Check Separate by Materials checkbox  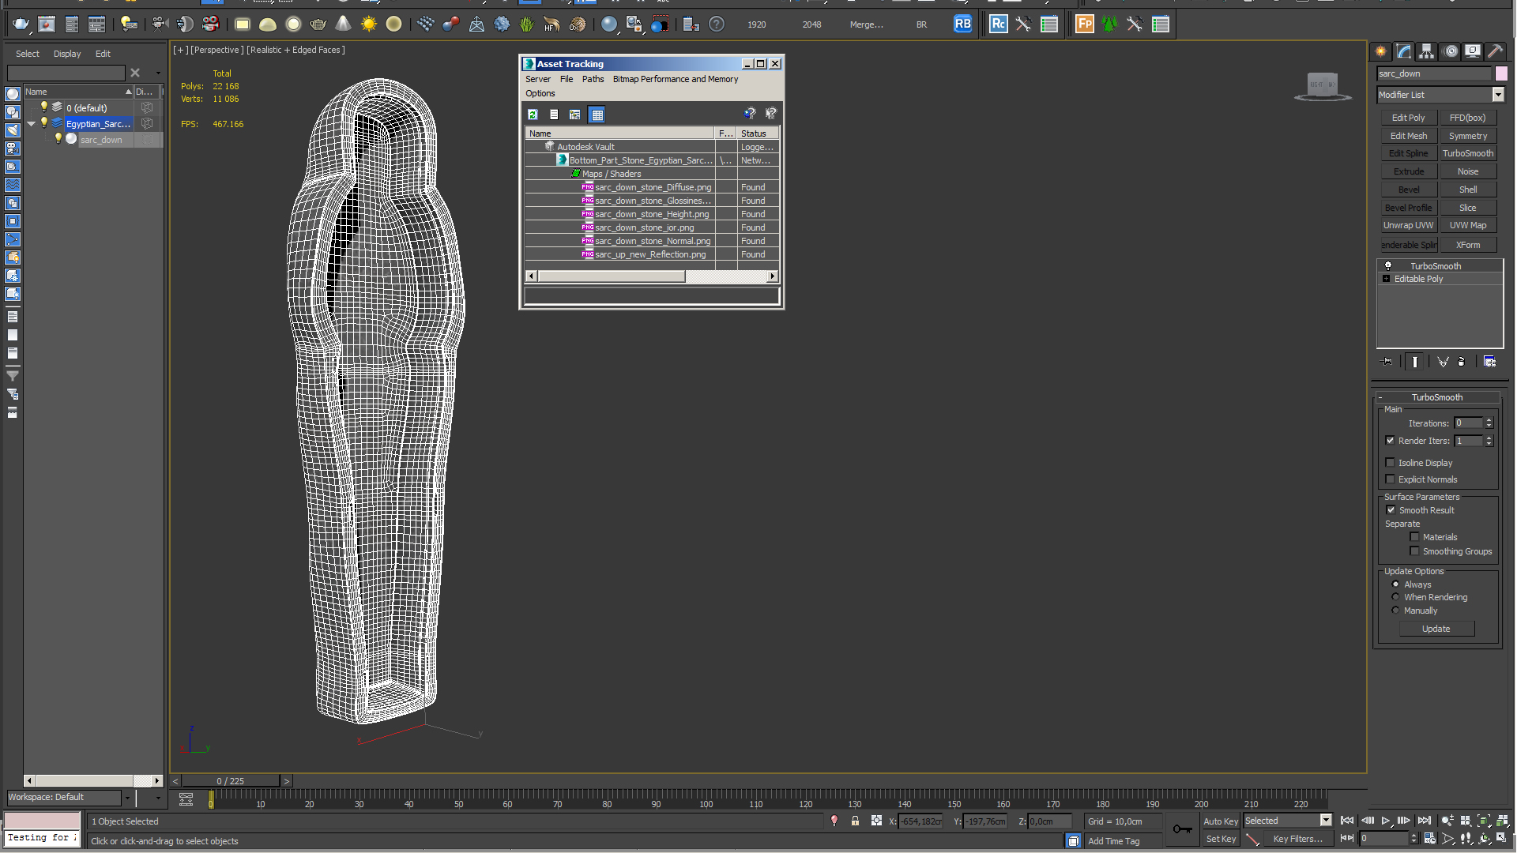[1414, 537]
